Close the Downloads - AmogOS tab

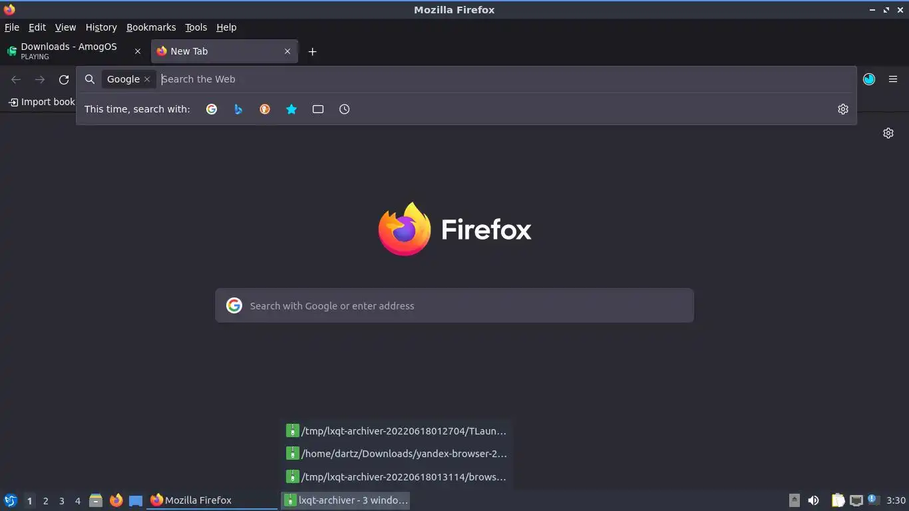point(138,51)
